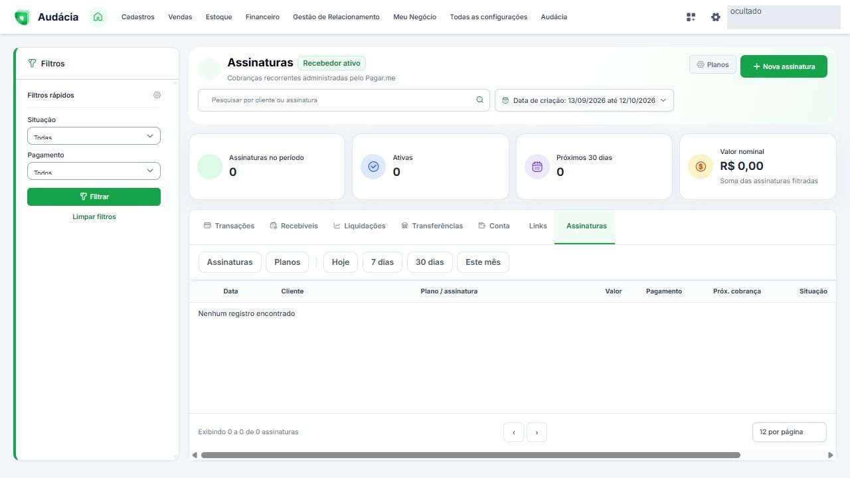Select the 30 dias chip

430,262
